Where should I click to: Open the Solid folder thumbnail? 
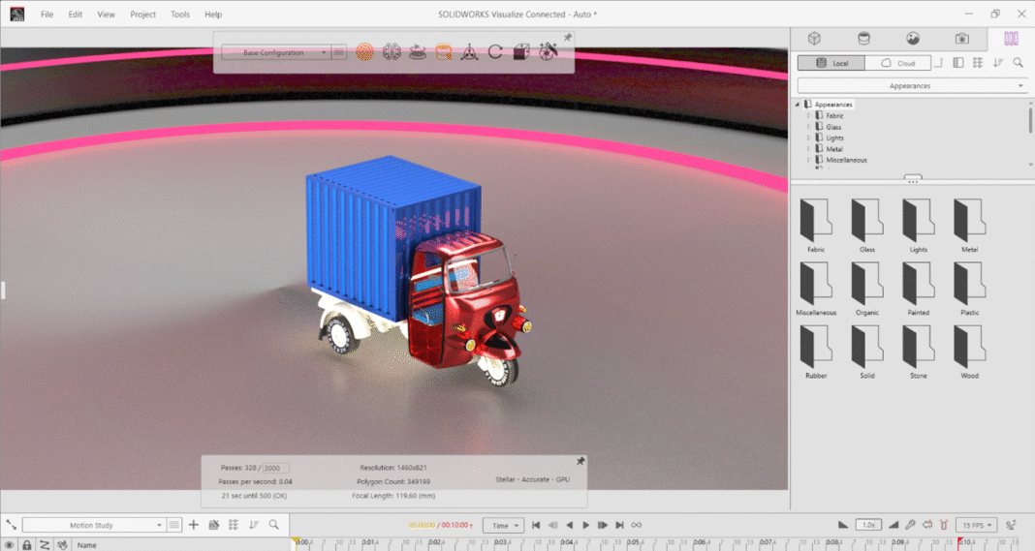click(866, 352)
